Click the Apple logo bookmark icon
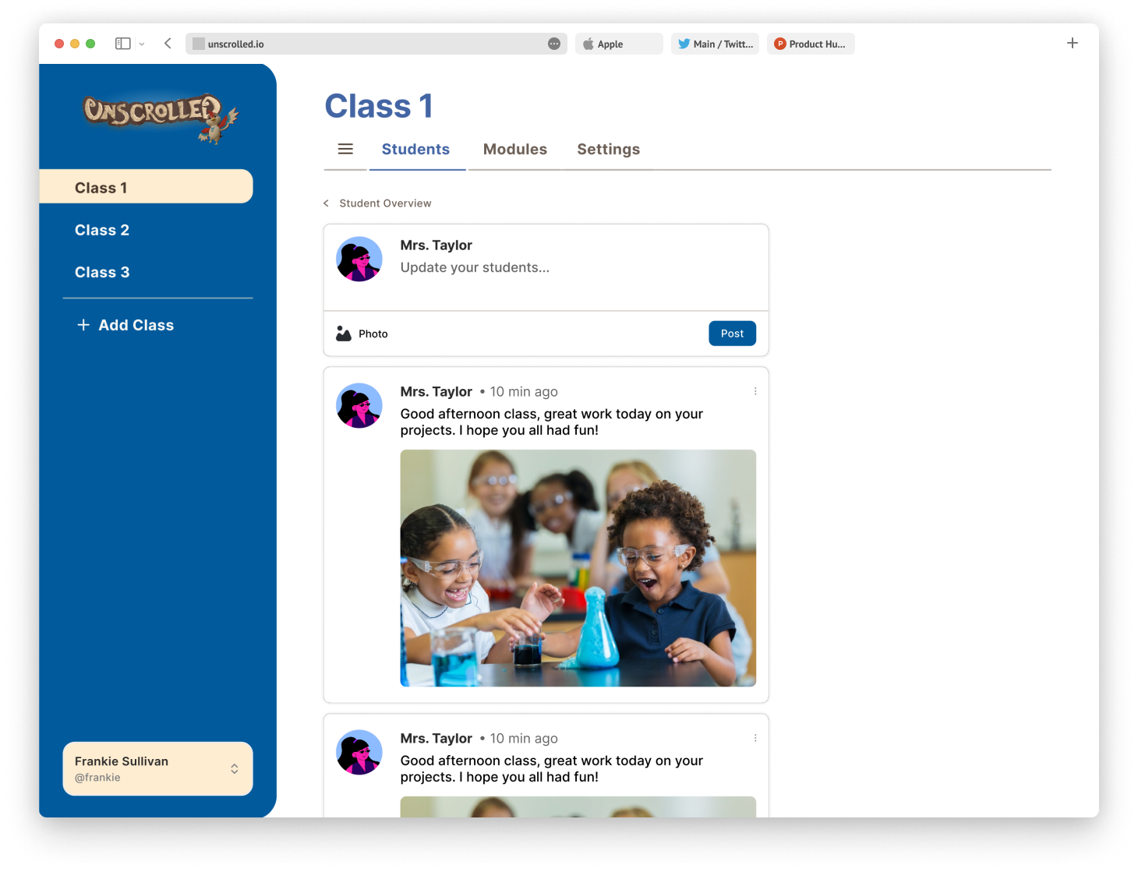1138x872 pixels. click(588, 44)
